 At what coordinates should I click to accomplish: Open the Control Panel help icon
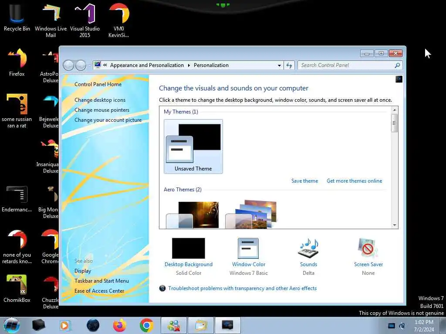tap(399, 79)
